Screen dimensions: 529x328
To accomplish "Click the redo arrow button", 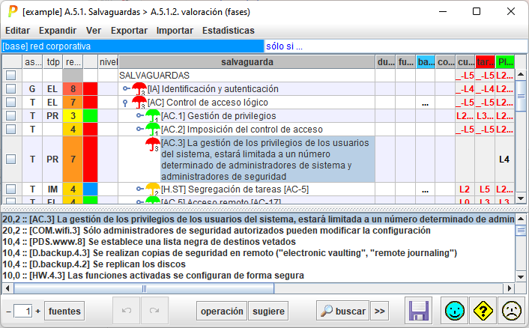I will coord(154,311).
